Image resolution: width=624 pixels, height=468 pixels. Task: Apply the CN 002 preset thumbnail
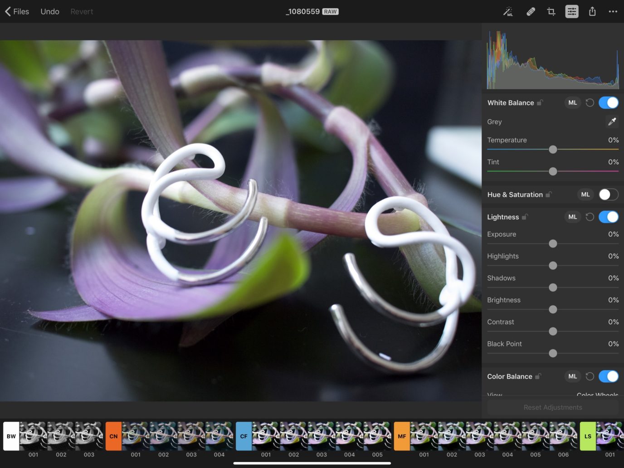pyautogui.click(x=163, y=436)
